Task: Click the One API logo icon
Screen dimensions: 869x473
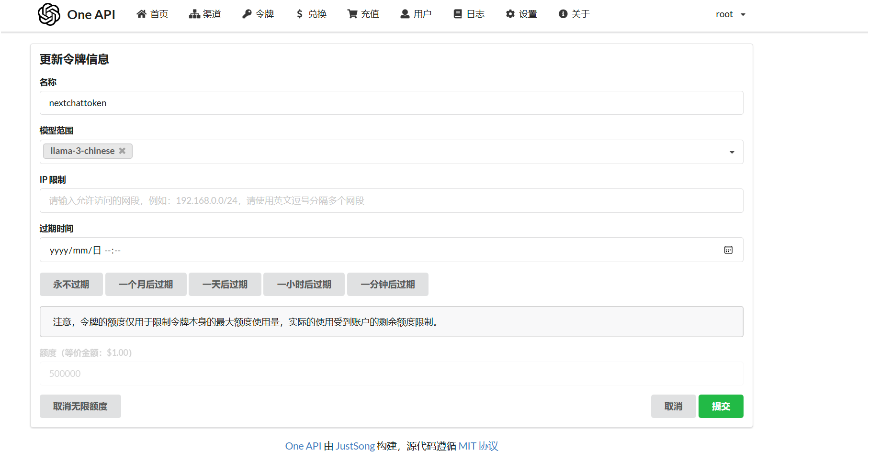Action: (49, 14)
